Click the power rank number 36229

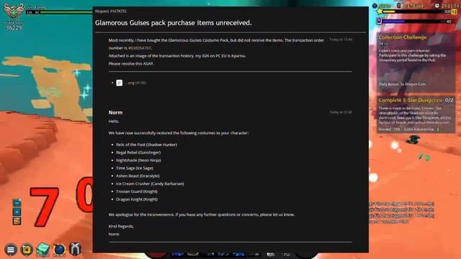pyautogui.click(x=14, y=27)
